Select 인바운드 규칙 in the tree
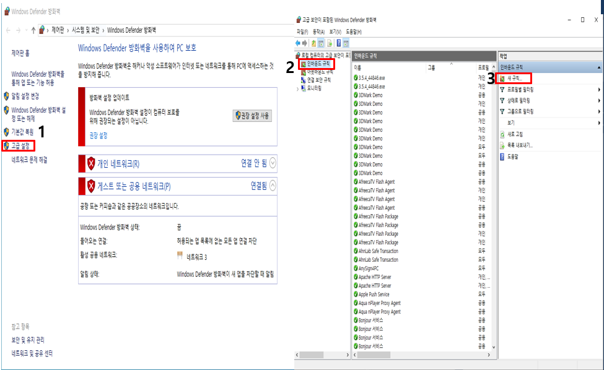This screenshot has width=604, height=370. pyautogui.click(x=318, y=64)
